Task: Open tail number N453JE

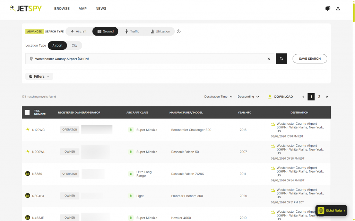Action: pos(38,218)
